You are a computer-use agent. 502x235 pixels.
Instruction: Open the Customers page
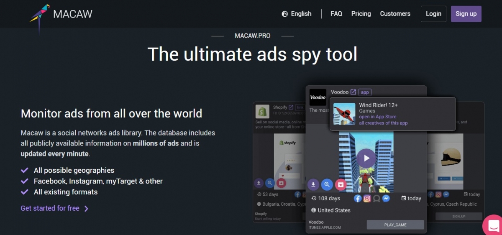coord(395,14)
